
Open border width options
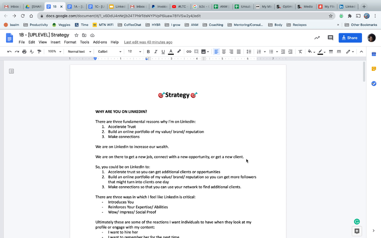[x=330, y=51]
